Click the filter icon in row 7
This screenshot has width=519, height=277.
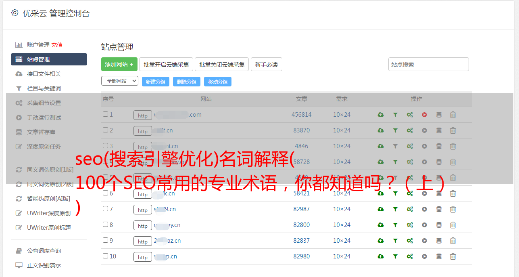[395, 209]
